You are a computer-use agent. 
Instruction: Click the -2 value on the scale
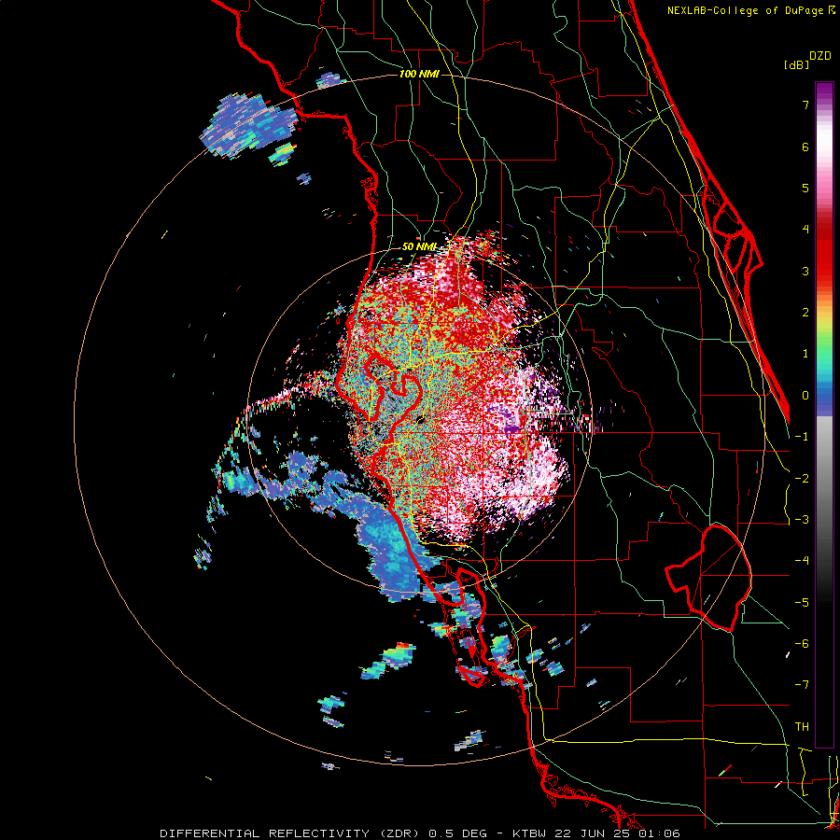point(802,479)
